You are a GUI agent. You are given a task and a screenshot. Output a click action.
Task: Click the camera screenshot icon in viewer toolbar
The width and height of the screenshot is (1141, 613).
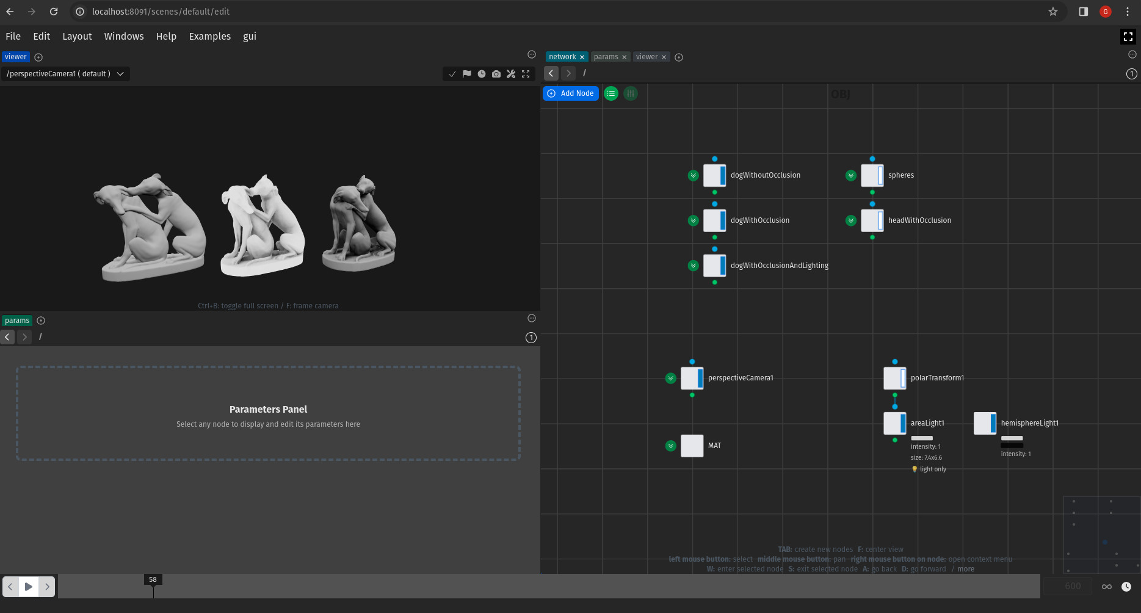(x=496, y=74)
